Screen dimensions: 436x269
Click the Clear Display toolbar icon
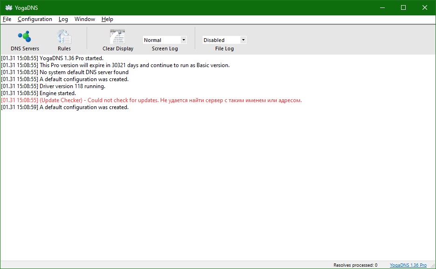(118, 36)
